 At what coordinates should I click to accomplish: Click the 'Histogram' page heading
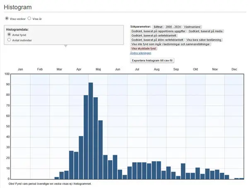pos(17,7)
